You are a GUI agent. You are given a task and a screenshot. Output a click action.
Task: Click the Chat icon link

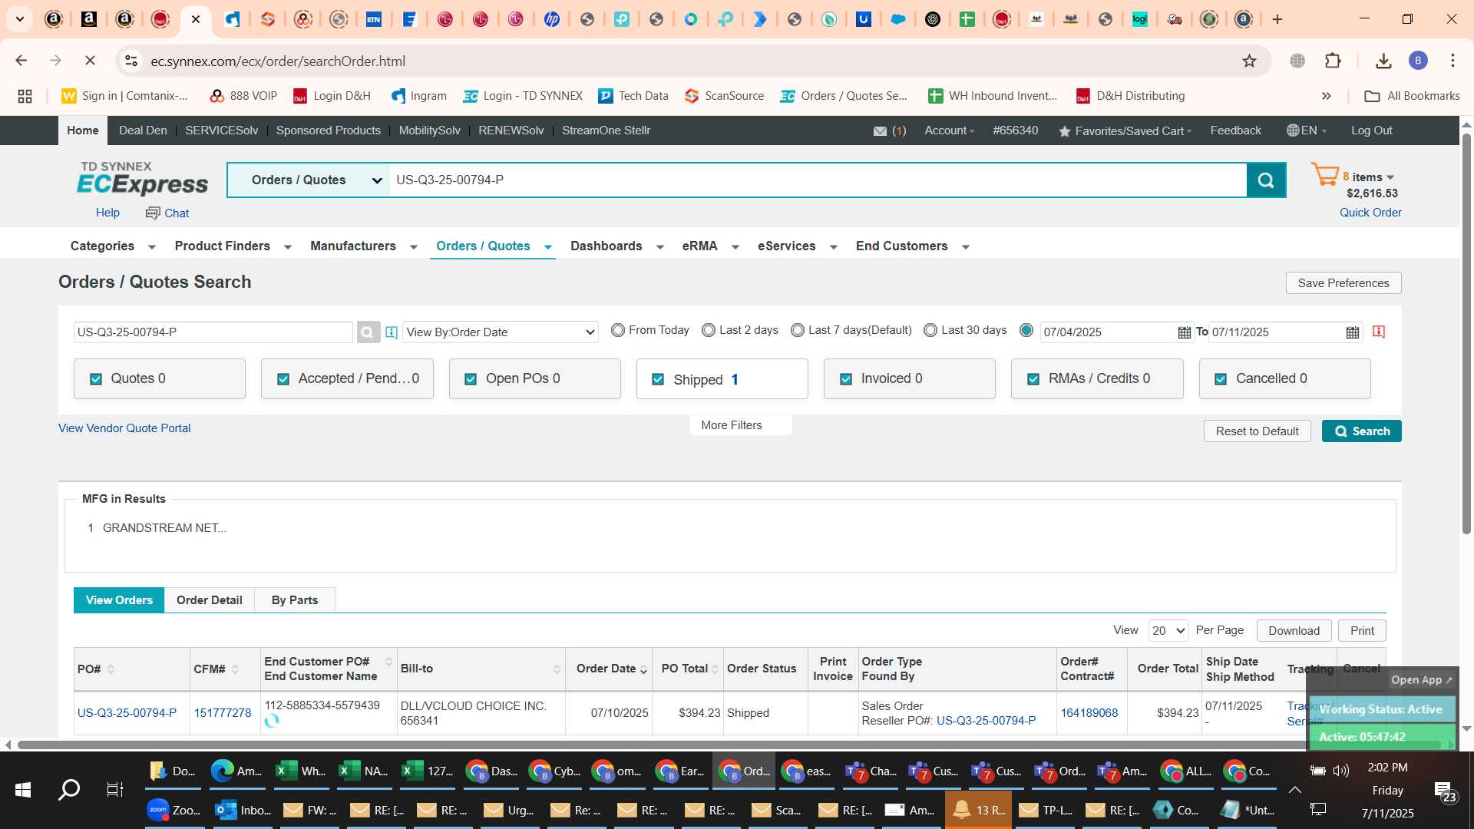click(167, 213)
